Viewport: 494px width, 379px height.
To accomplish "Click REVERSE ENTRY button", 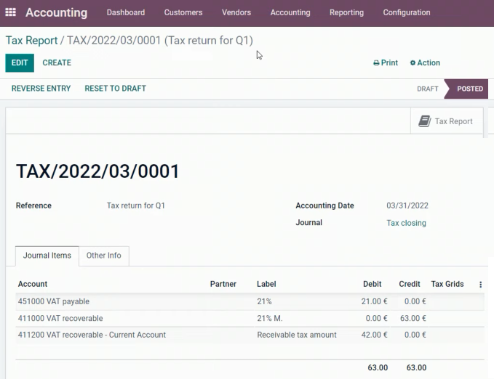I will point(41,89).
